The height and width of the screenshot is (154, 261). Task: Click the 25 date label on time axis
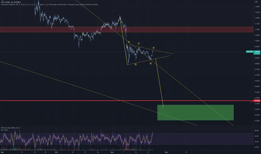pyautogui.click(x=46, y=152)
